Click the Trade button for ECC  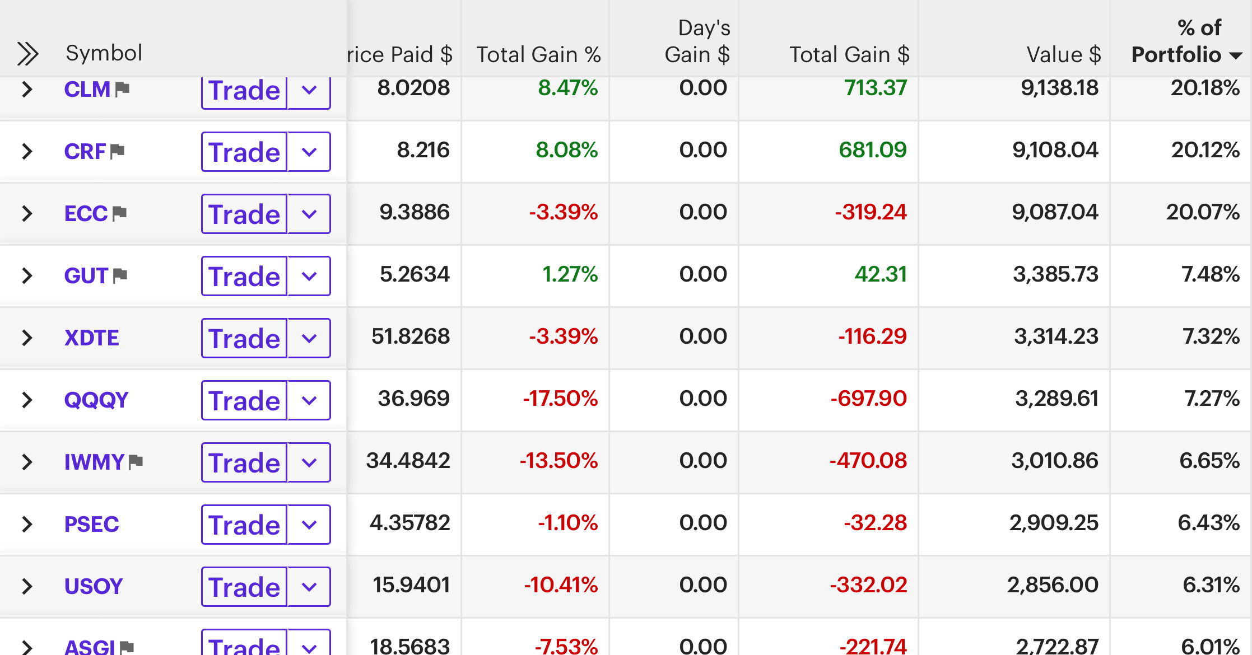[243, 214]
